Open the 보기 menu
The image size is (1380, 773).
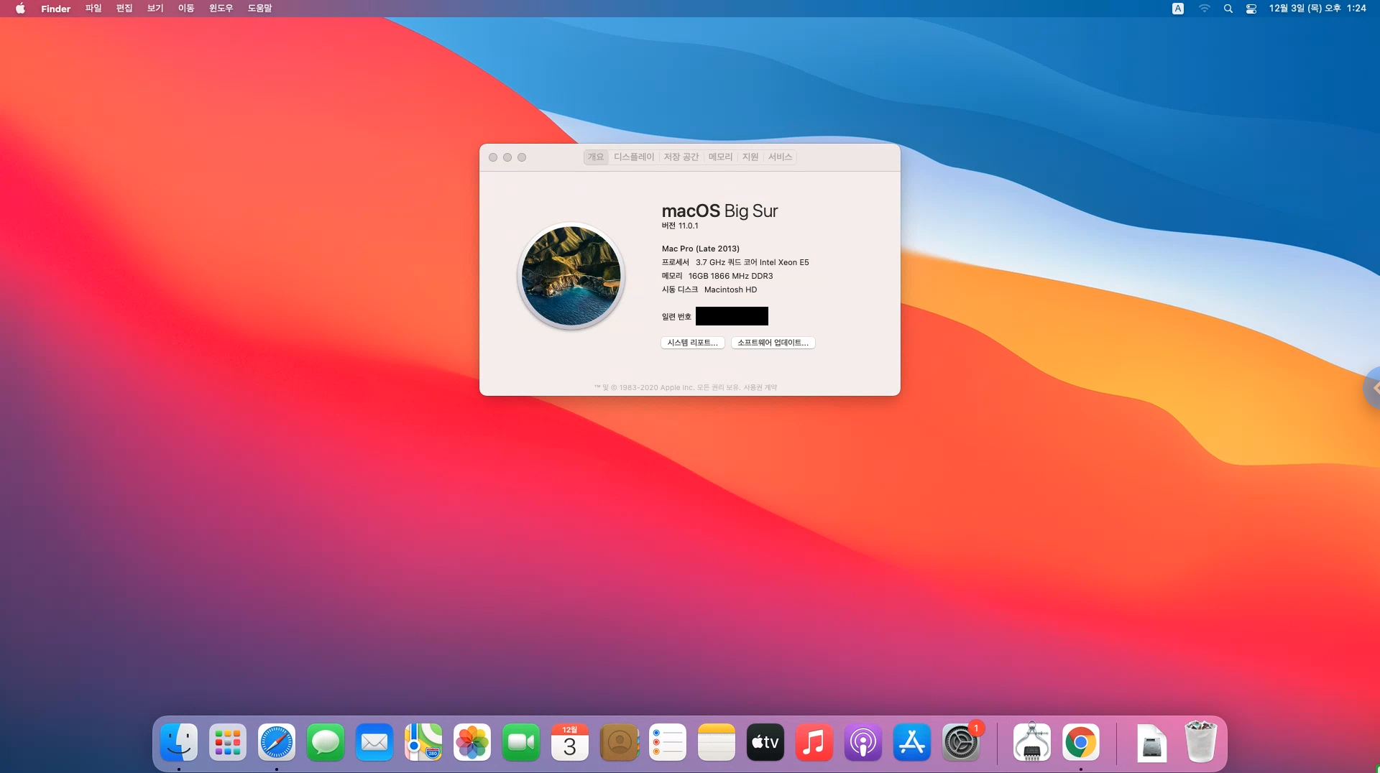pos(155,9)
